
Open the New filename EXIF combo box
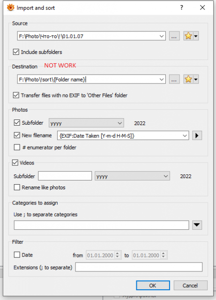(123, 135)
